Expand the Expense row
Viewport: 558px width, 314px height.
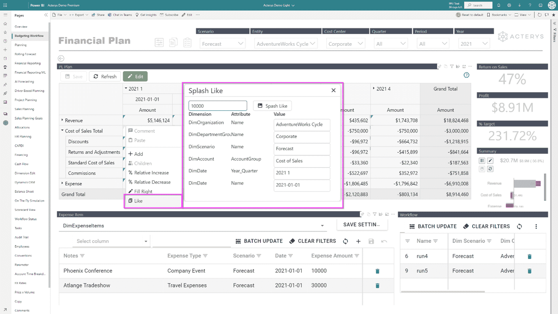62,183
